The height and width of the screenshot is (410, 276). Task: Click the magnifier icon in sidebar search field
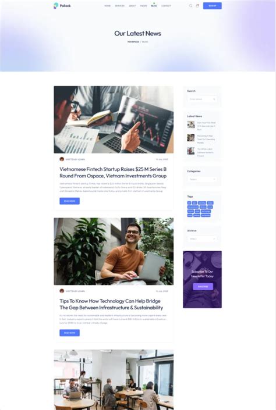pos(214,99)
